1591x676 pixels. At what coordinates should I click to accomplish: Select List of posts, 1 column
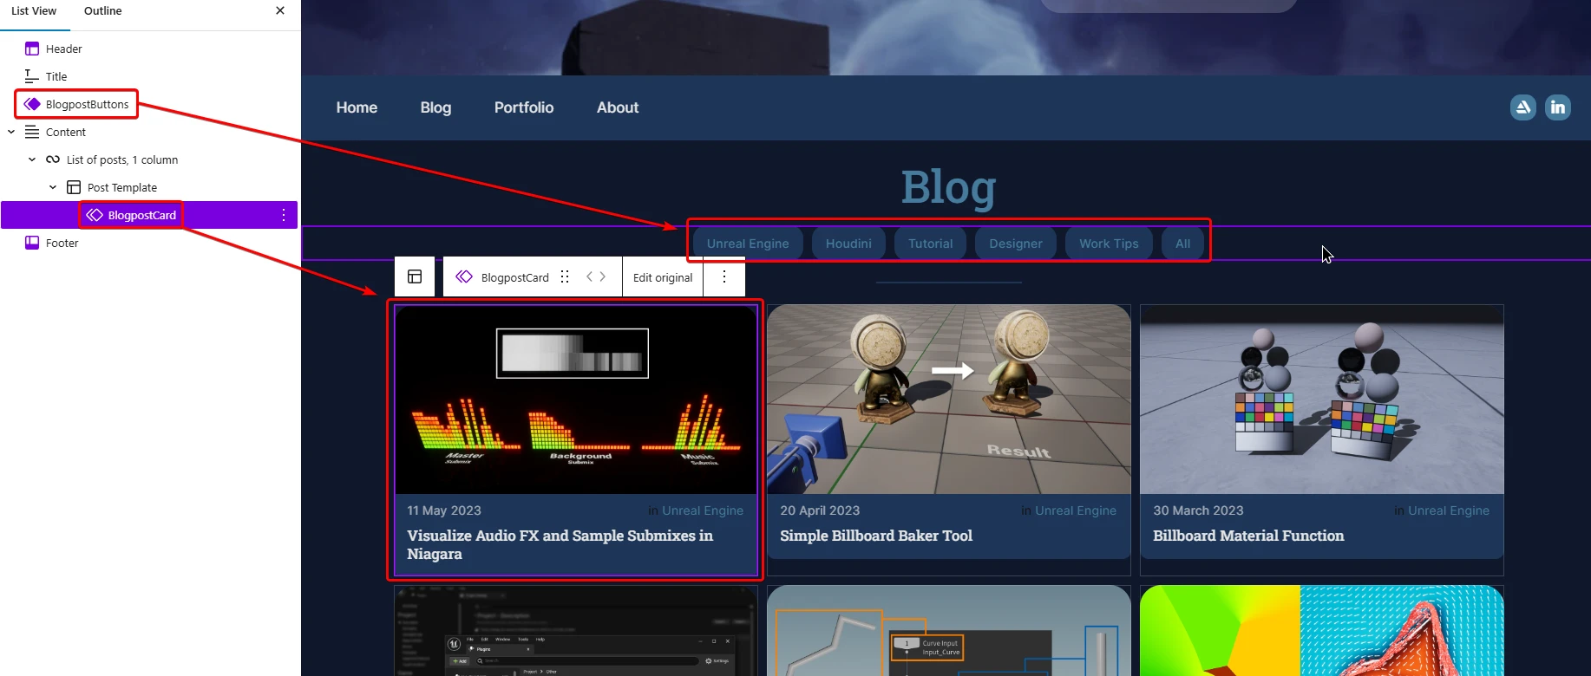[x=122, y=160]
